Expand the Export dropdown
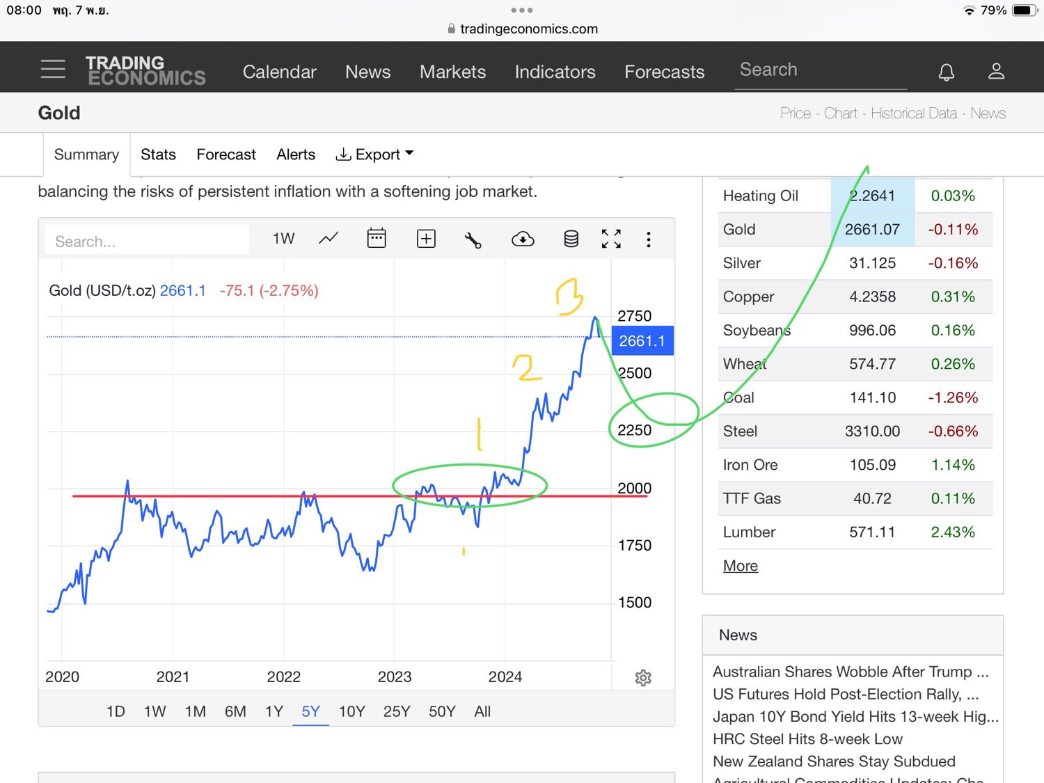This screenshot has height=783, width=1044. coord(374,155)
